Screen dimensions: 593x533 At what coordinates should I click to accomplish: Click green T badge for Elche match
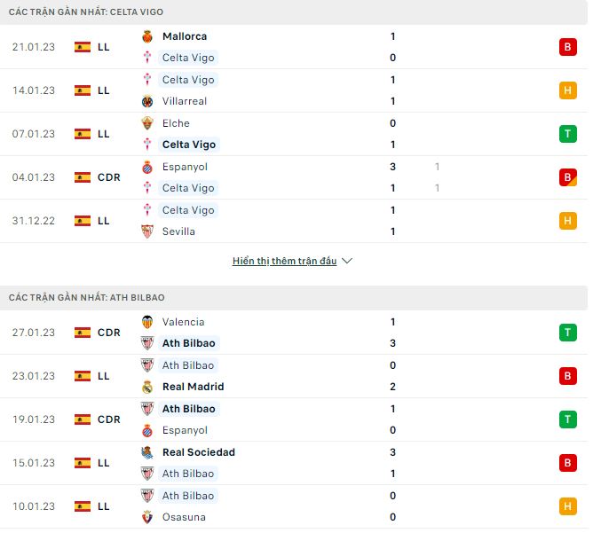point(567,134)
